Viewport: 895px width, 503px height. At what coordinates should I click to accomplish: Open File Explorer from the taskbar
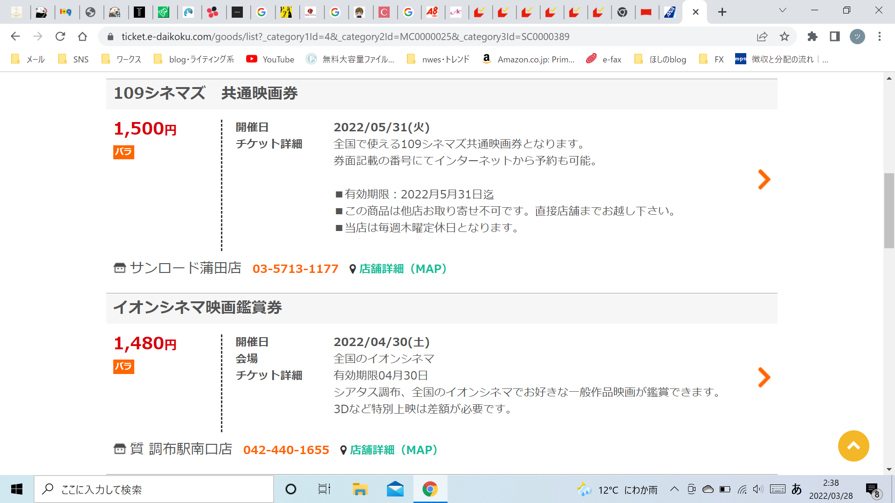[x=360, y=489]
